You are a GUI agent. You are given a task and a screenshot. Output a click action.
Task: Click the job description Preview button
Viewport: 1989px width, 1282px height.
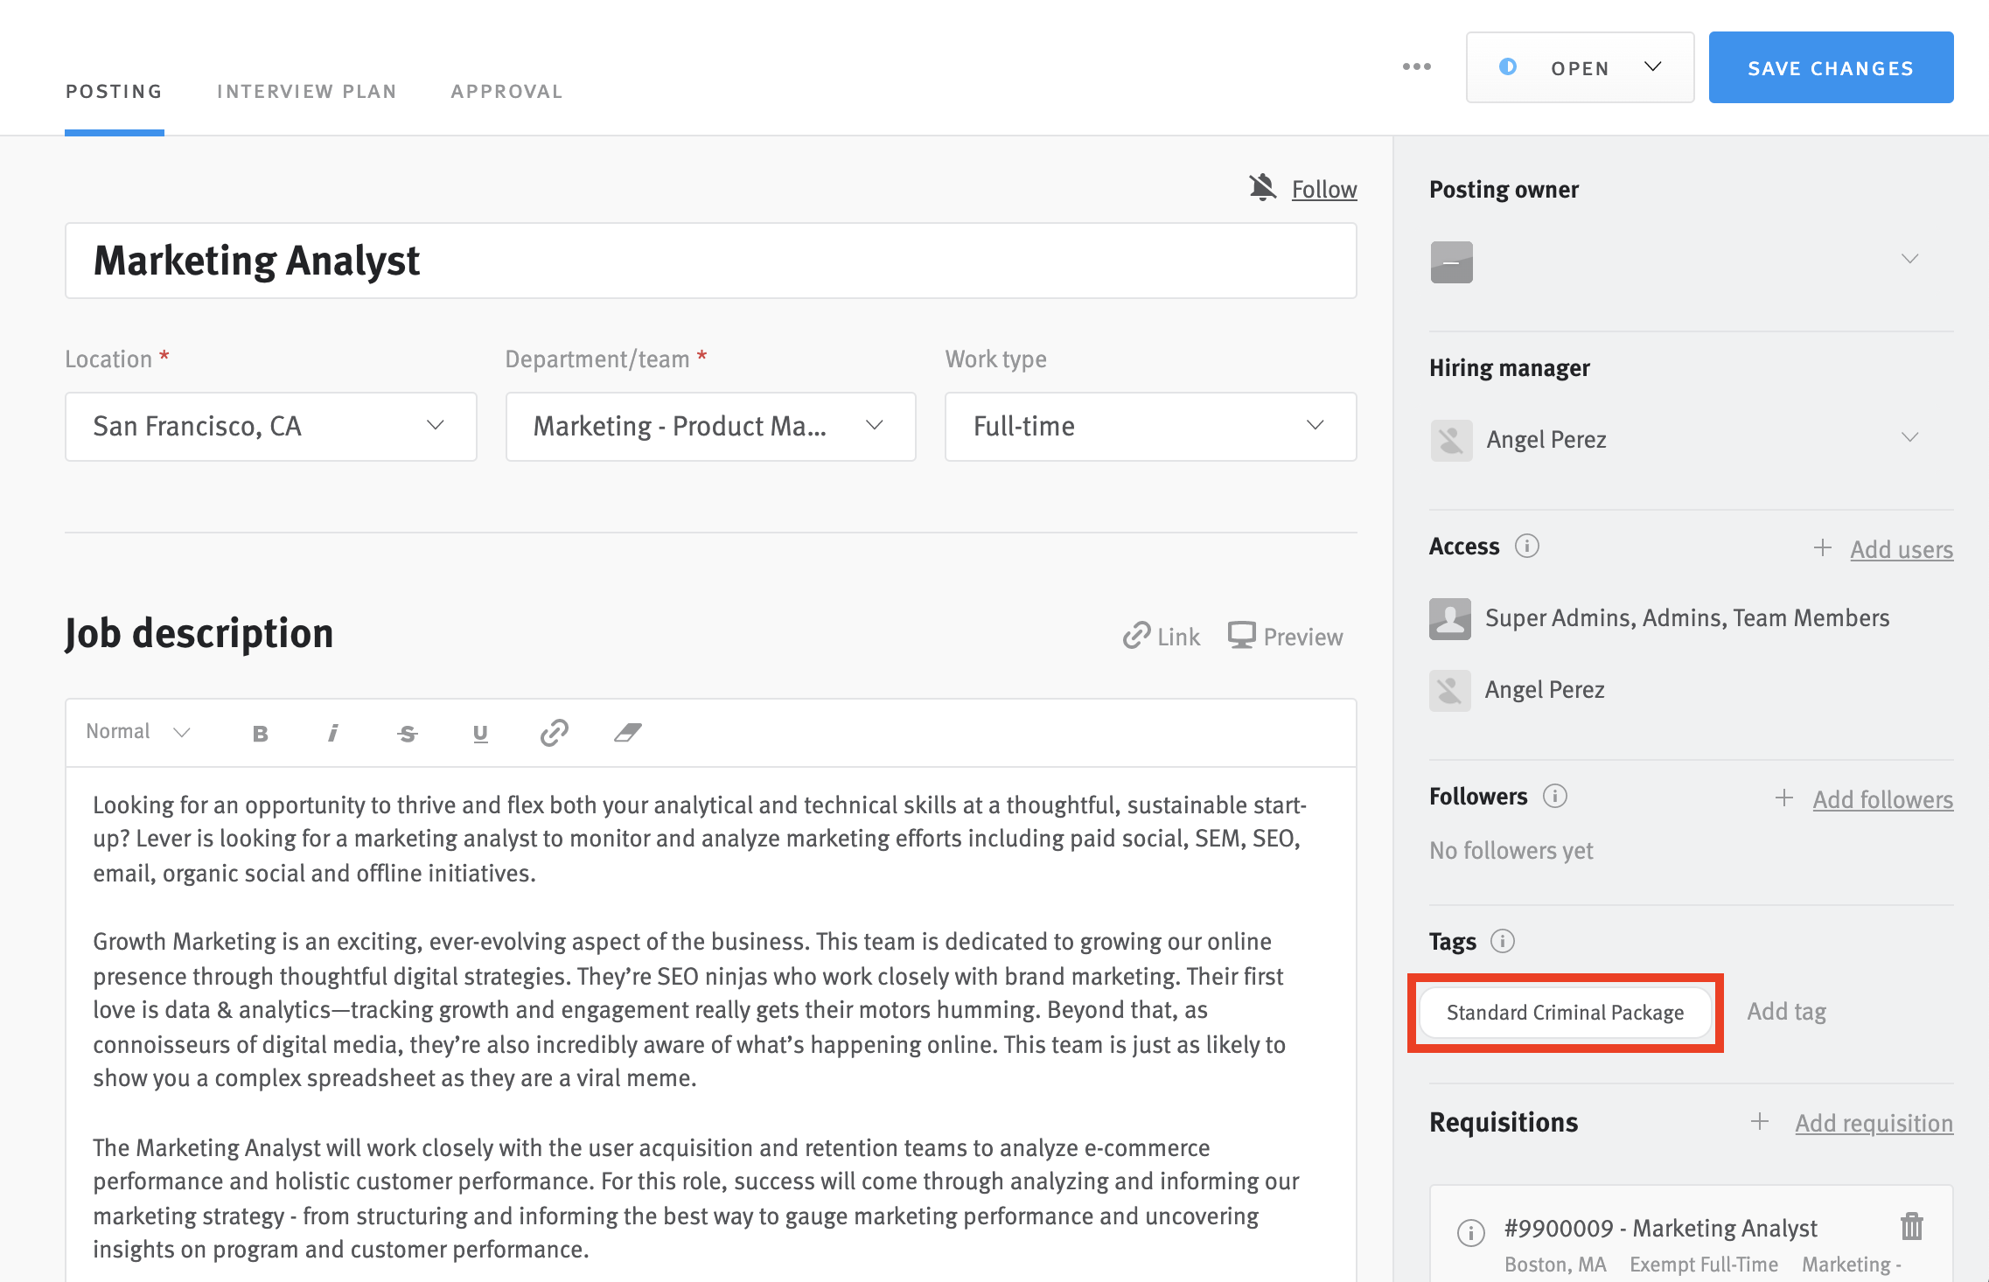coord(1286,637)
